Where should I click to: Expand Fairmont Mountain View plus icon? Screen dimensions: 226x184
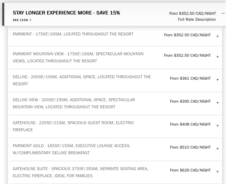click(x=217, y=57)
